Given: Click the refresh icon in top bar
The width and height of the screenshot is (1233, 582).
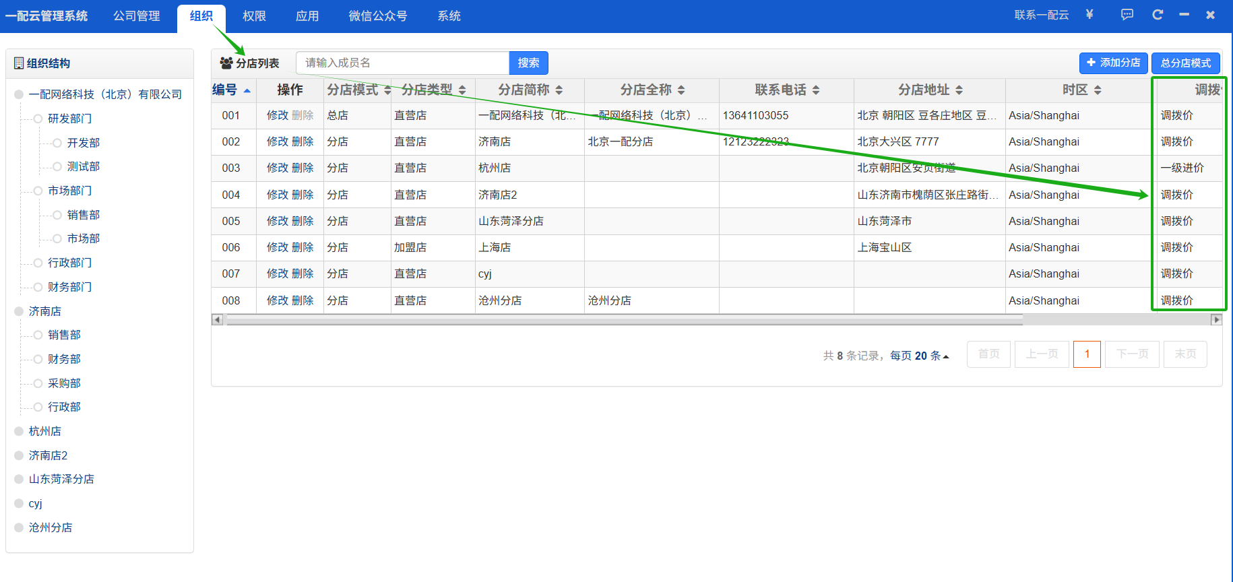Looking at the screenshot, I should [x=1158, y=15].
